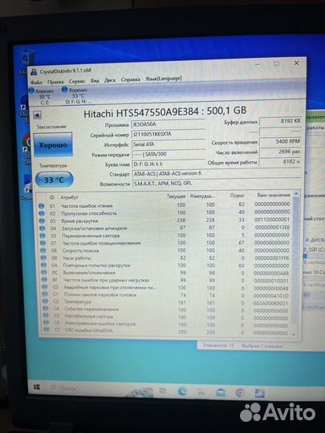Click the Хорошо health status button
The image size is (325, 433).
tap(53, 144)
